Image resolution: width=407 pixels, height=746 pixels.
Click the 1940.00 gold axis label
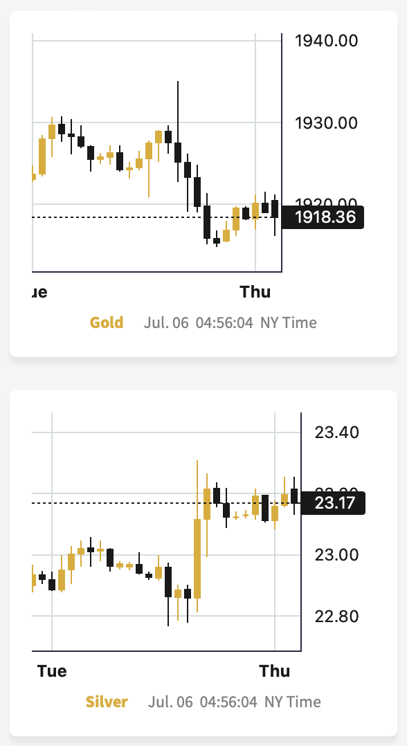click(x=326, y=41)
